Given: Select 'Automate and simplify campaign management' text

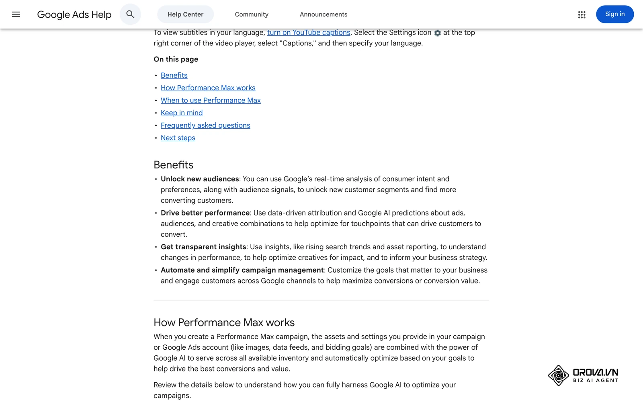Looking at the screenshot, I should [242, 270].
